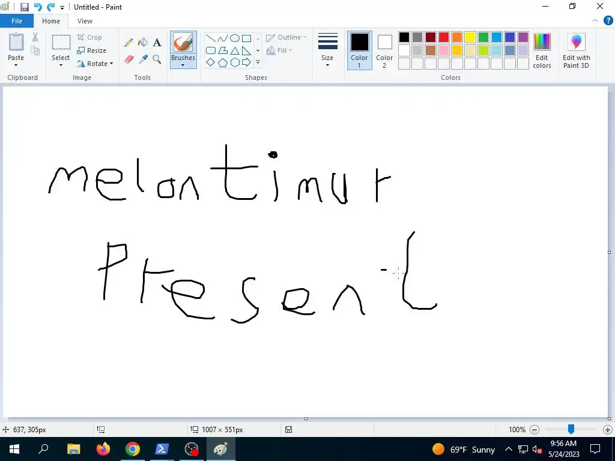Viewport: 615px width, 461px height.
Task: Choose the Line shape
Action: [x=211, y=38]
